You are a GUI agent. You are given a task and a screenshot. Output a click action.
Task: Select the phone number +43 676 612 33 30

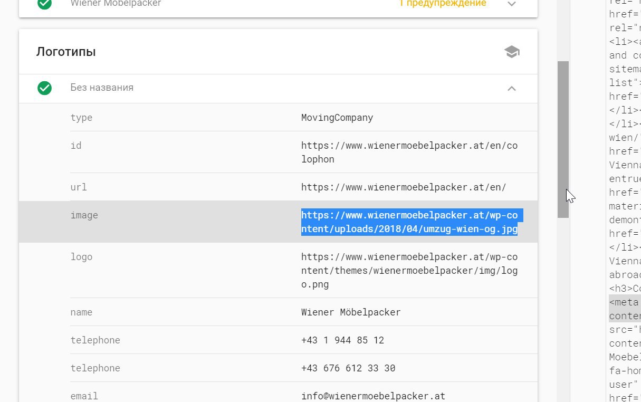[x=348, y=368]
